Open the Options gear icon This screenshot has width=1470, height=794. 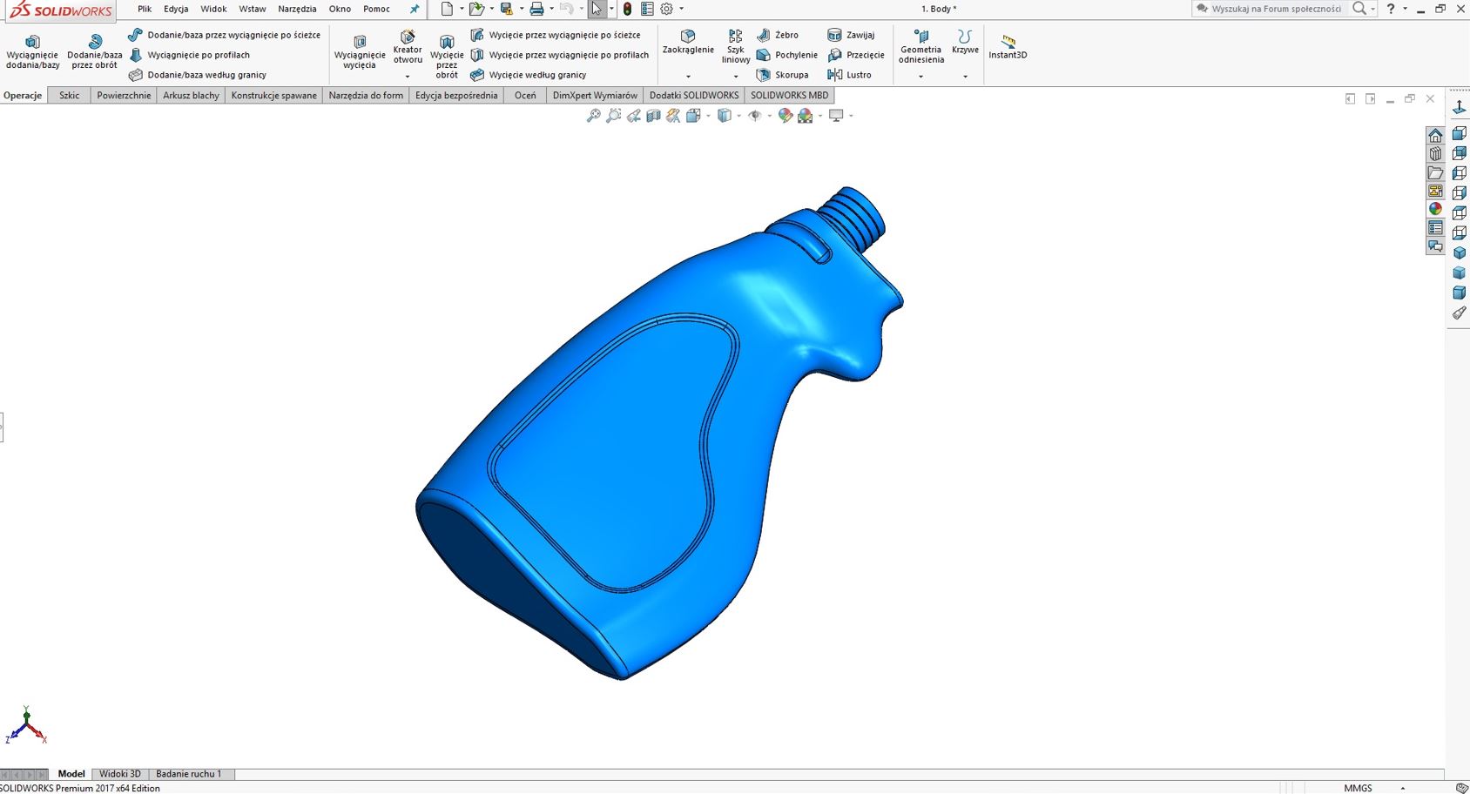667,9
